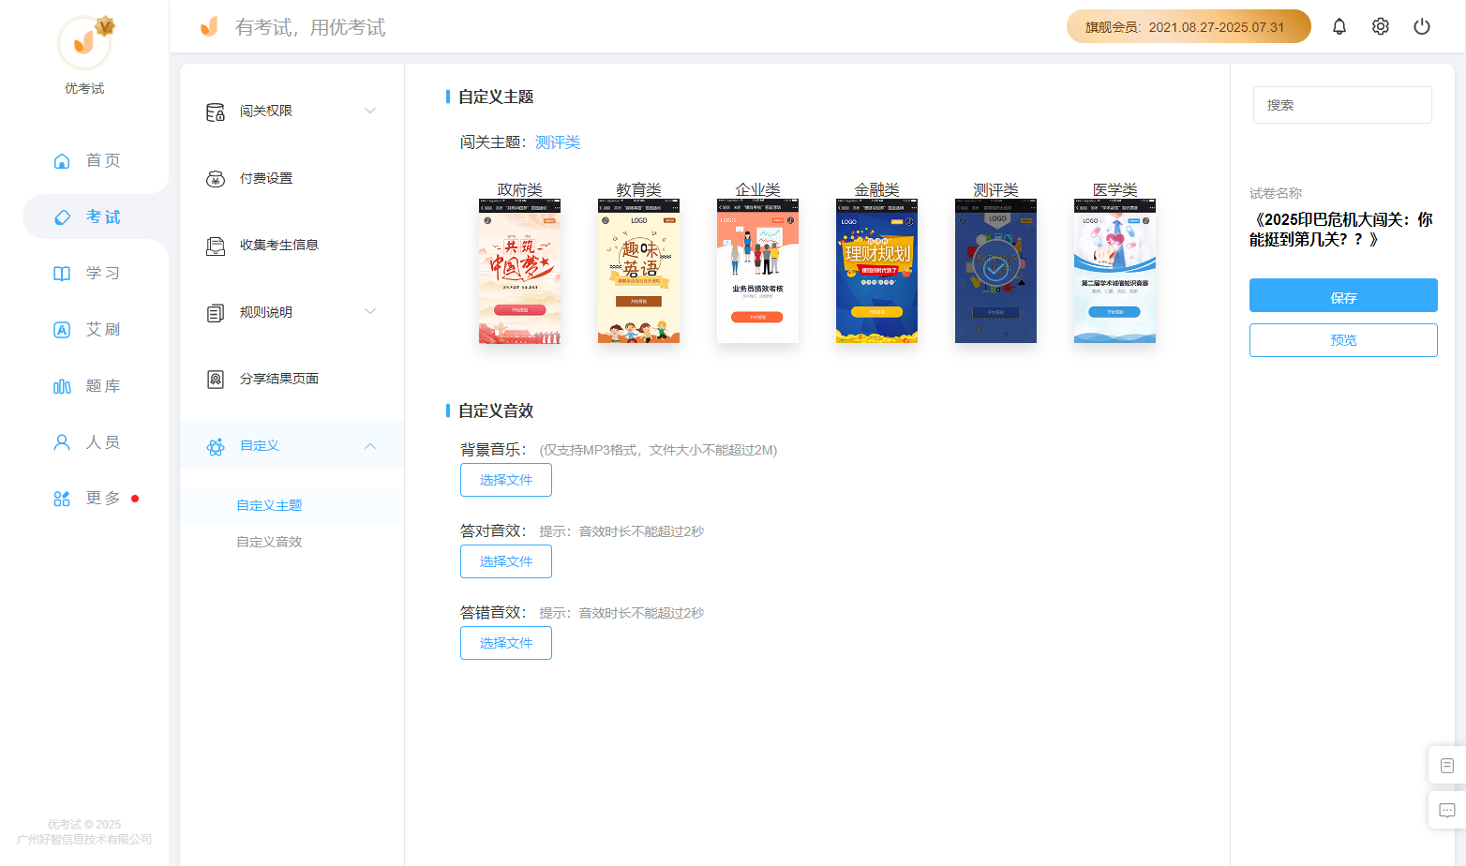Screen dimensions: 1466x866
Task: Click the 更多 grid icon
Action: pos(62,499)
